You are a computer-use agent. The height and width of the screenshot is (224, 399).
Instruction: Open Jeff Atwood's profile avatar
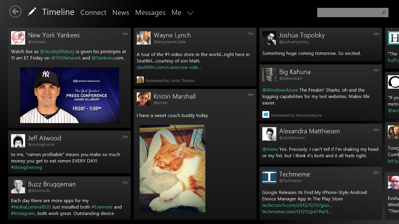point(18,141)
